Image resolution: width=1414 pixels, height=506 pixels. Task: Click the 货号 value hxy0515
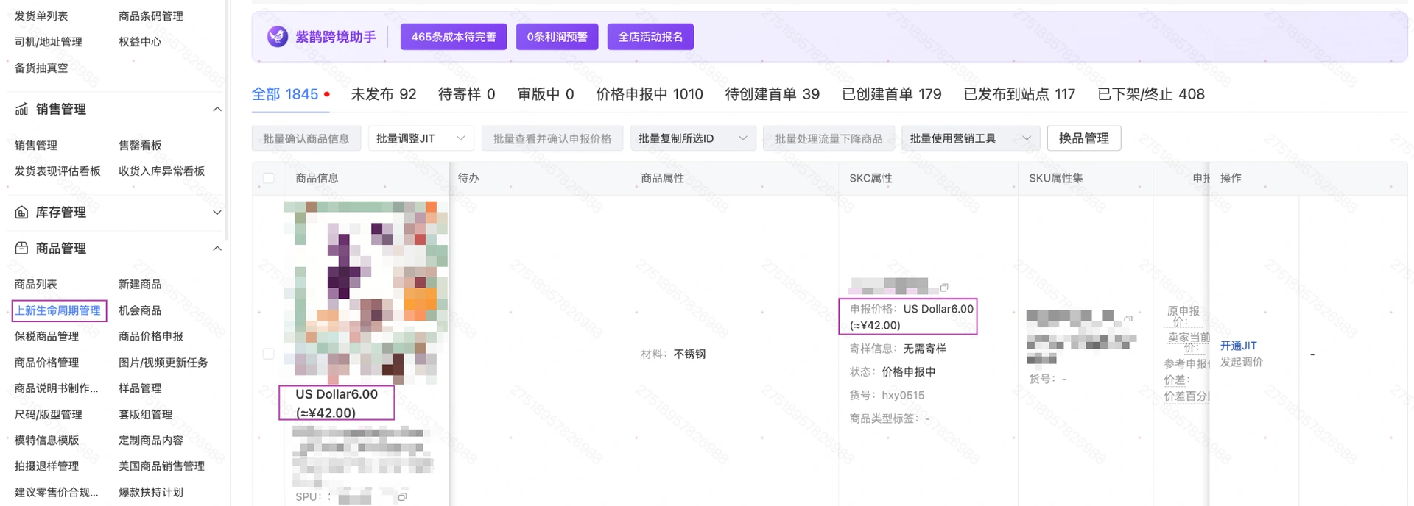(903, 396)
